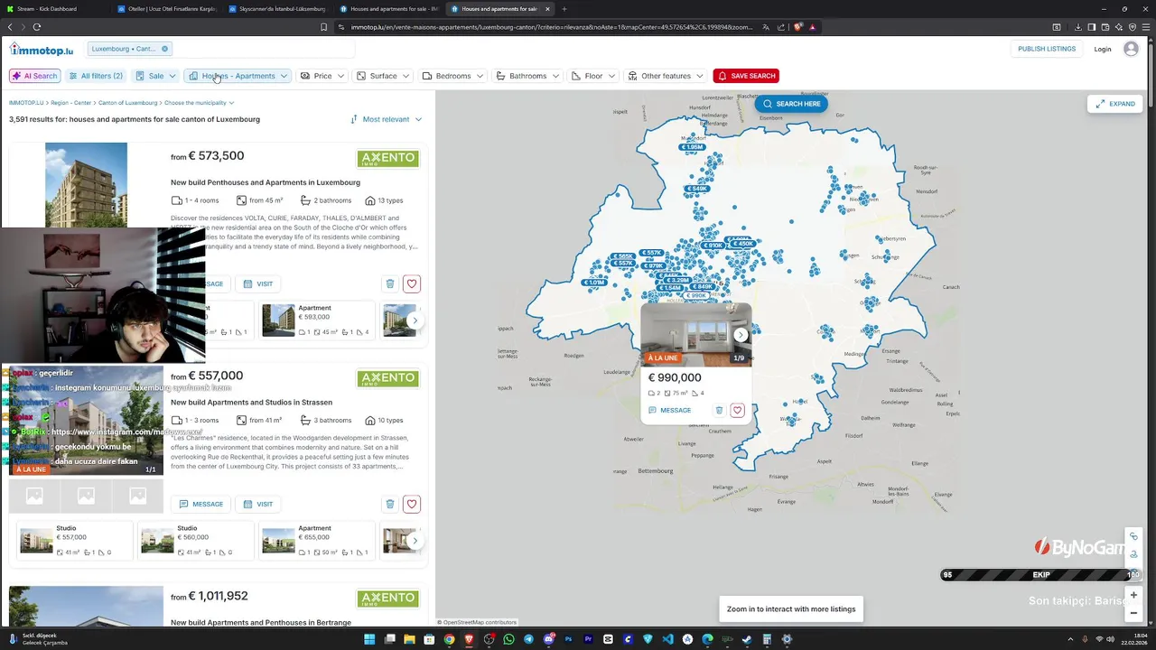
Task: Expand the Bathrooms filter dropdown
Action: pos(527,76)
